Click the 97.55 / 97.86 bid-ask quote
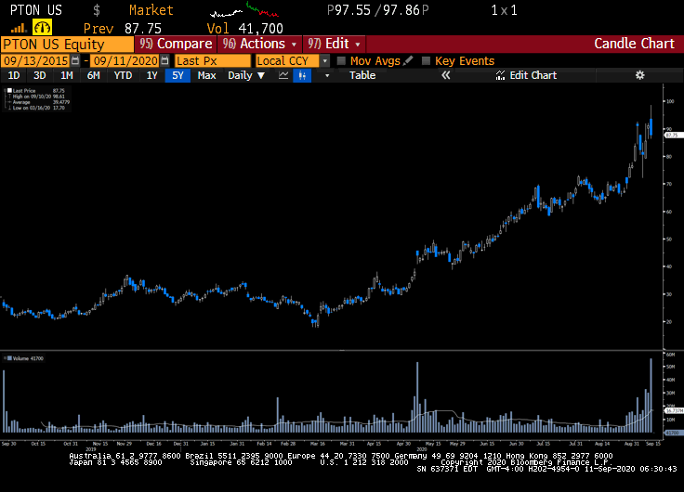This screenshot has width=684, height=492. pos(377,10)
